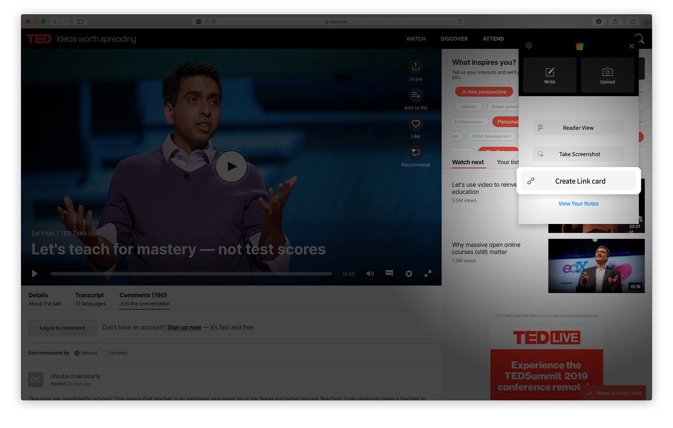Click the small play button in control bar
This screenshot has height=428, width=673.
point(34,274)
